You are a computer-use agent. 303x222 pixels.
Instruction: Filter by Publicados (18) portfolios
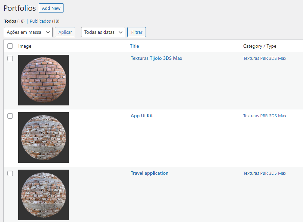coord(45,21)
